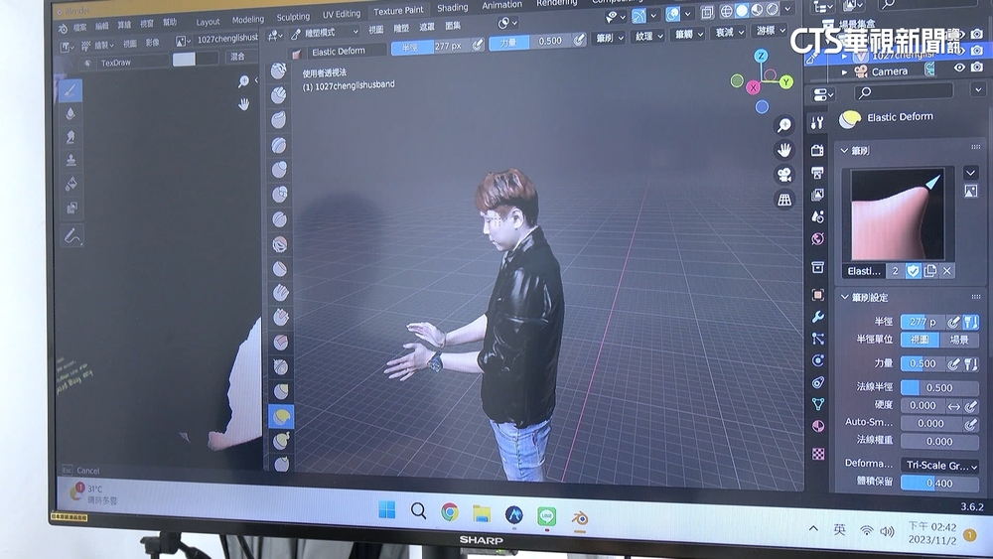The height and width of the screenshot is (559, 993).
Task: Click the X axis on navigation gizmo
Action: [x=753, y=87]
